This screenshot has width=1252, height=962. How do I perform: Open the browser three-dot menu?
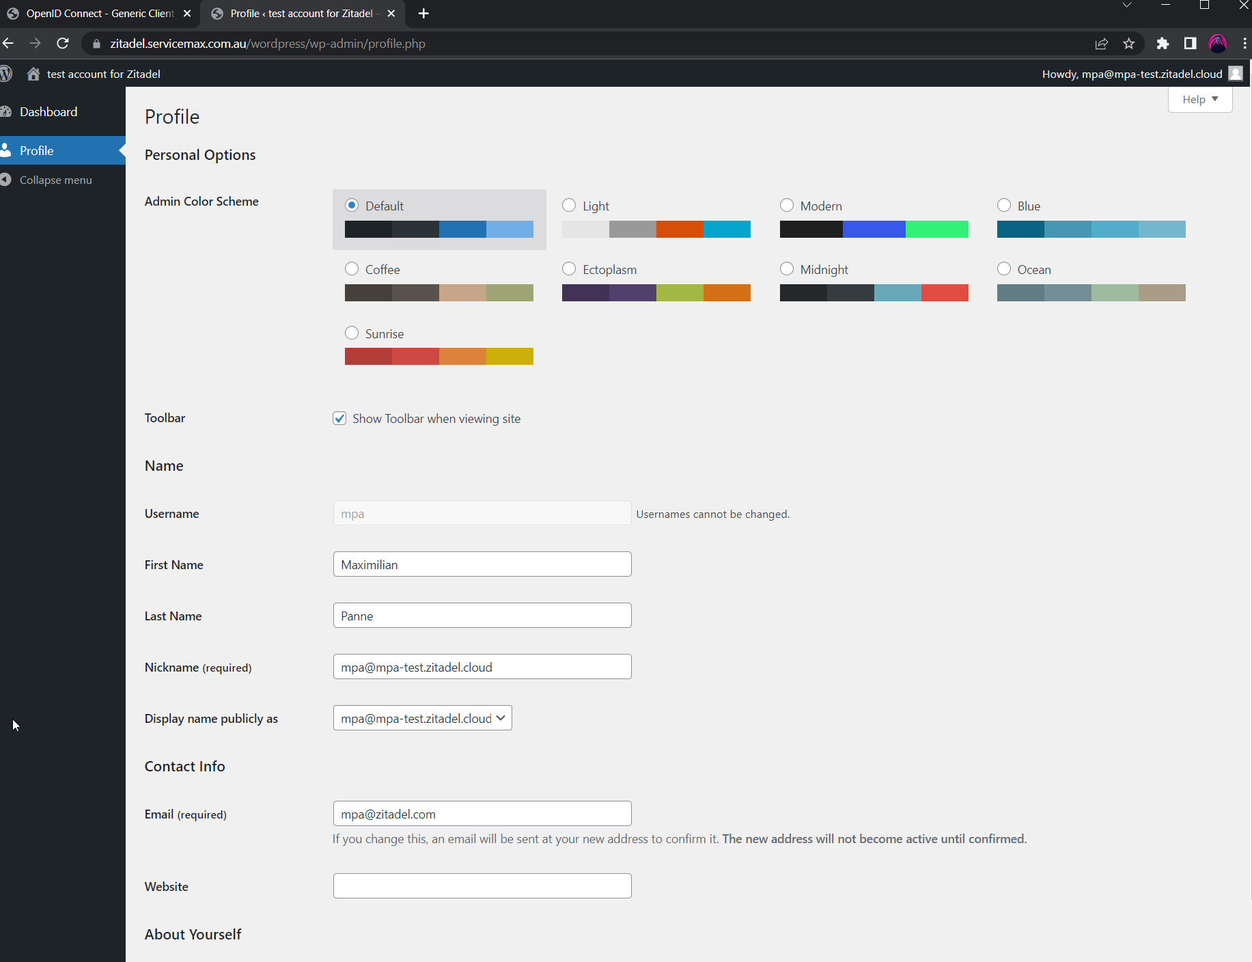[1244, 44]
